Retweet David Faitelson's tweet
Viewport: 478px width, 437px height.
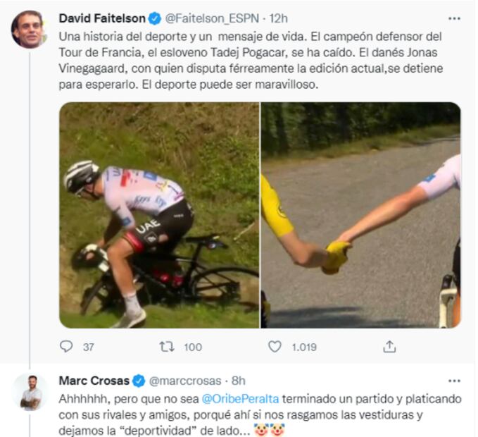click(x=168, y=346)
